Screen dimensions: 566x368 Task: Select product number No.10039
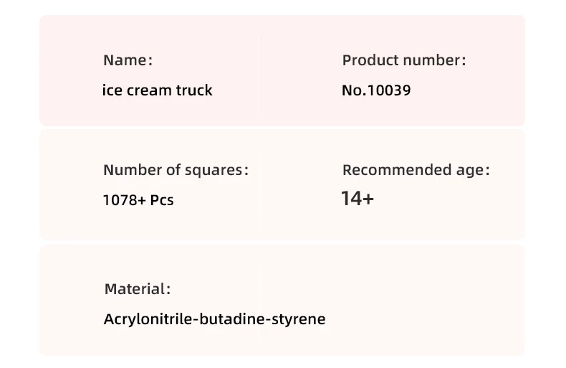click(x=376, y=90)
